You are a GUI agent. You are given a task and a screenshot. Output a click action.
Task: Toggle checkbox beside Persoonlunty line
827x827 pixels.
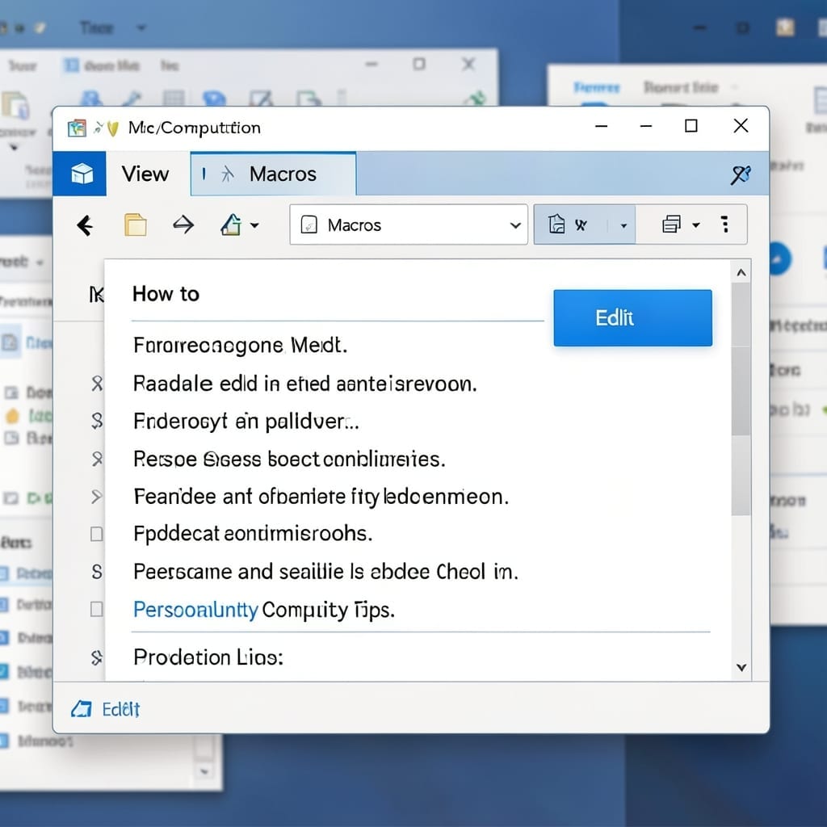pyautogui.click(x=97, y=610)
